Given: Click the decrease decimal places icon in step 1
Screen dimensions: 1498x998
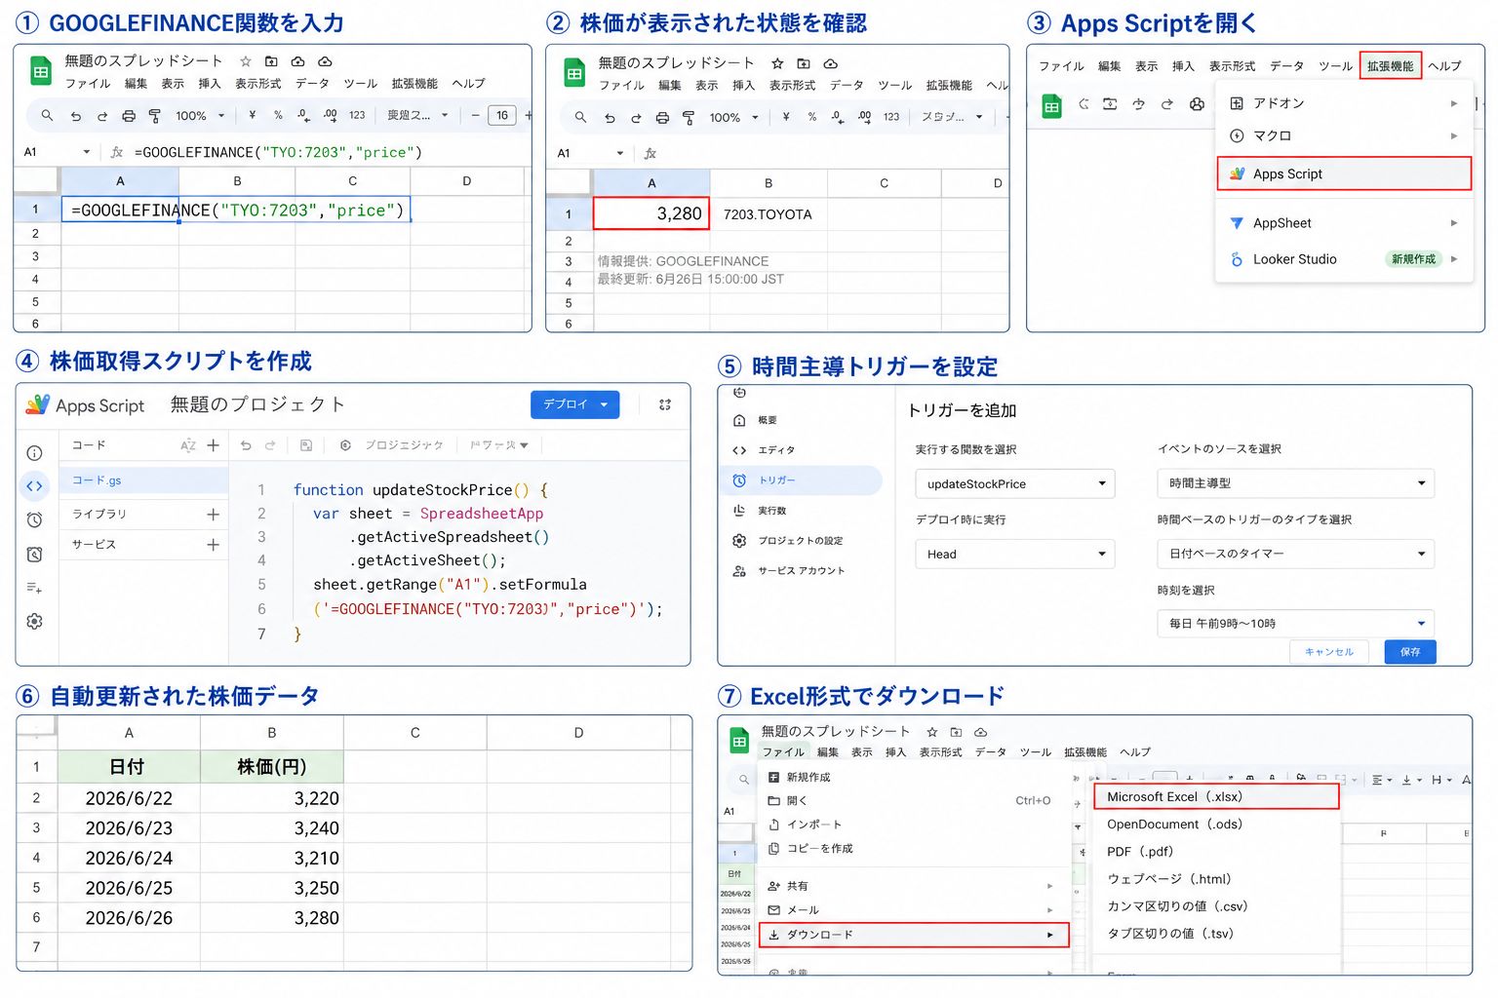Looking at the screenshot, I should [303, 115].
